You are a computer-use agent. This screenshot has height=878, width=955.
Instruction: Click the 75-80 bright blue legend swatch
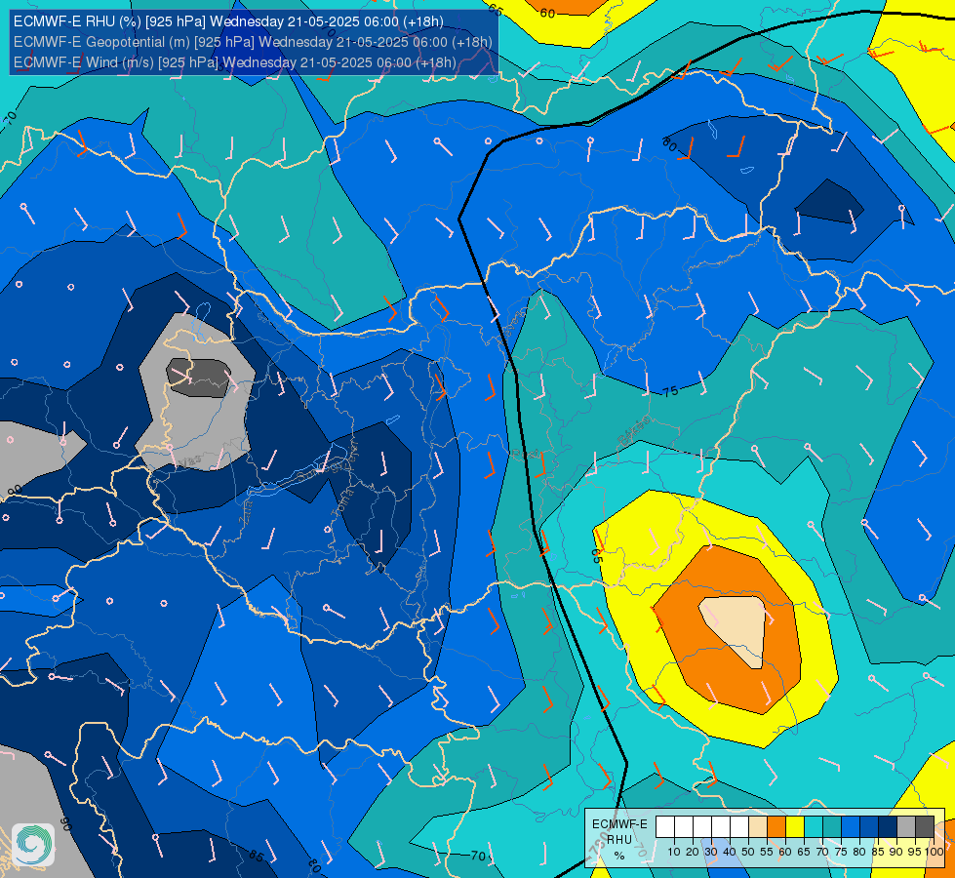tap(851, 827)
